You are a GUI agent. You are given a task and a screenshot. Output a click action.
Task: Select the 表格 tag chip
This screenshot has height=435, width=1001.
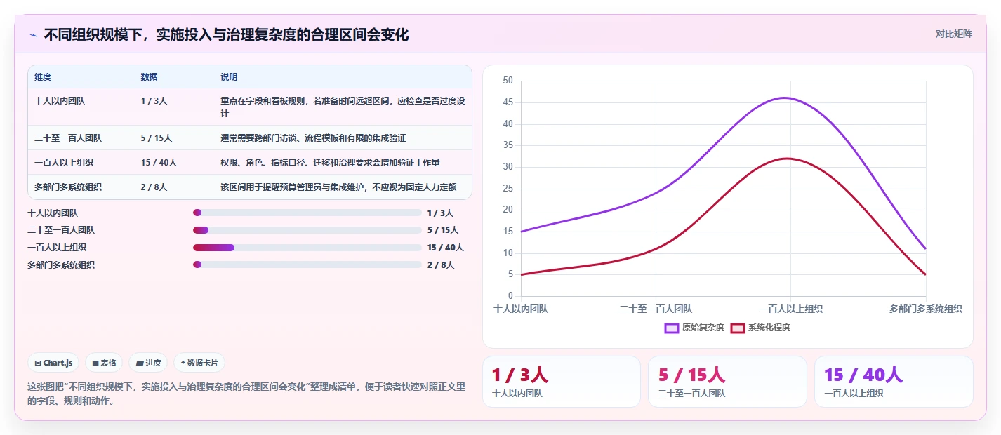[104, 363]
